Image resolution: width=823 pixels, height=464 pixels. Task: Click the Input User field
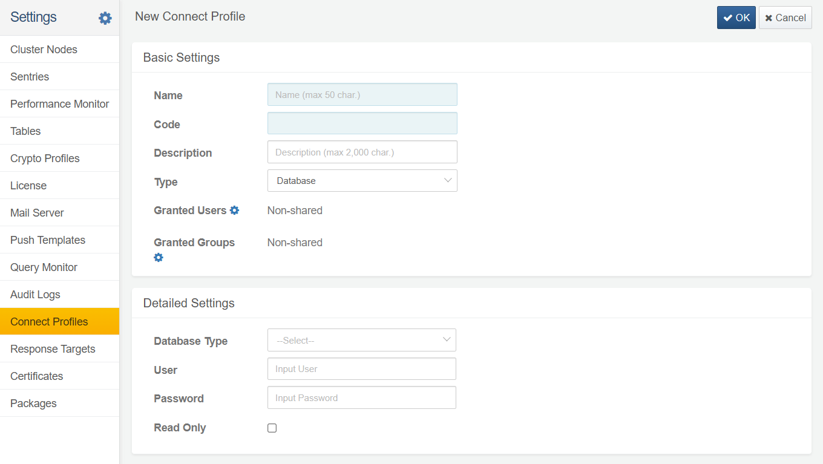tap(362, 369)
